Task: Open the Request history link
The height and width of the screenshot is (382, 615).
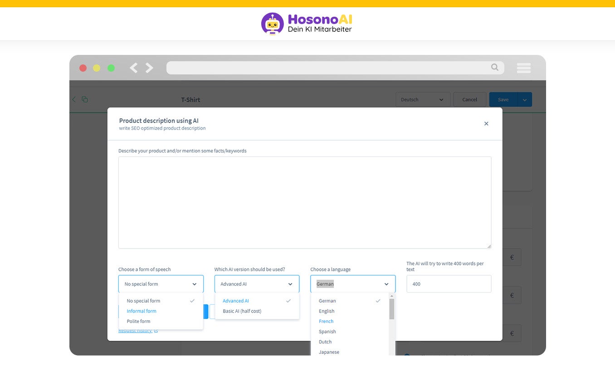Action: point(135,331)
